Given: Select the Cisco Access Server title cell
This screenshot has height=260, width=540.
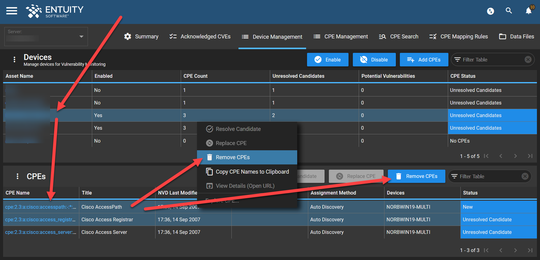Looking at the screenshot, I should point(117,232).
